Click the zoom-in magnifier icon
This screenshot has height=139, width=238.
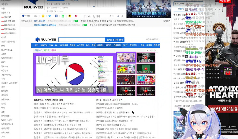(x=89, y=16)
